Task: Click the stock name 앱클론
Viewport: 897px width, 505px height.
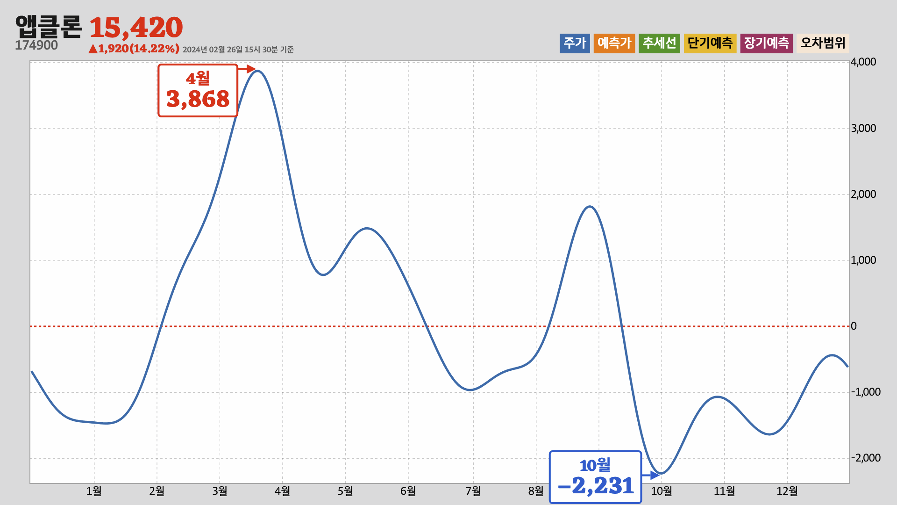Action: tap(49, 27)
